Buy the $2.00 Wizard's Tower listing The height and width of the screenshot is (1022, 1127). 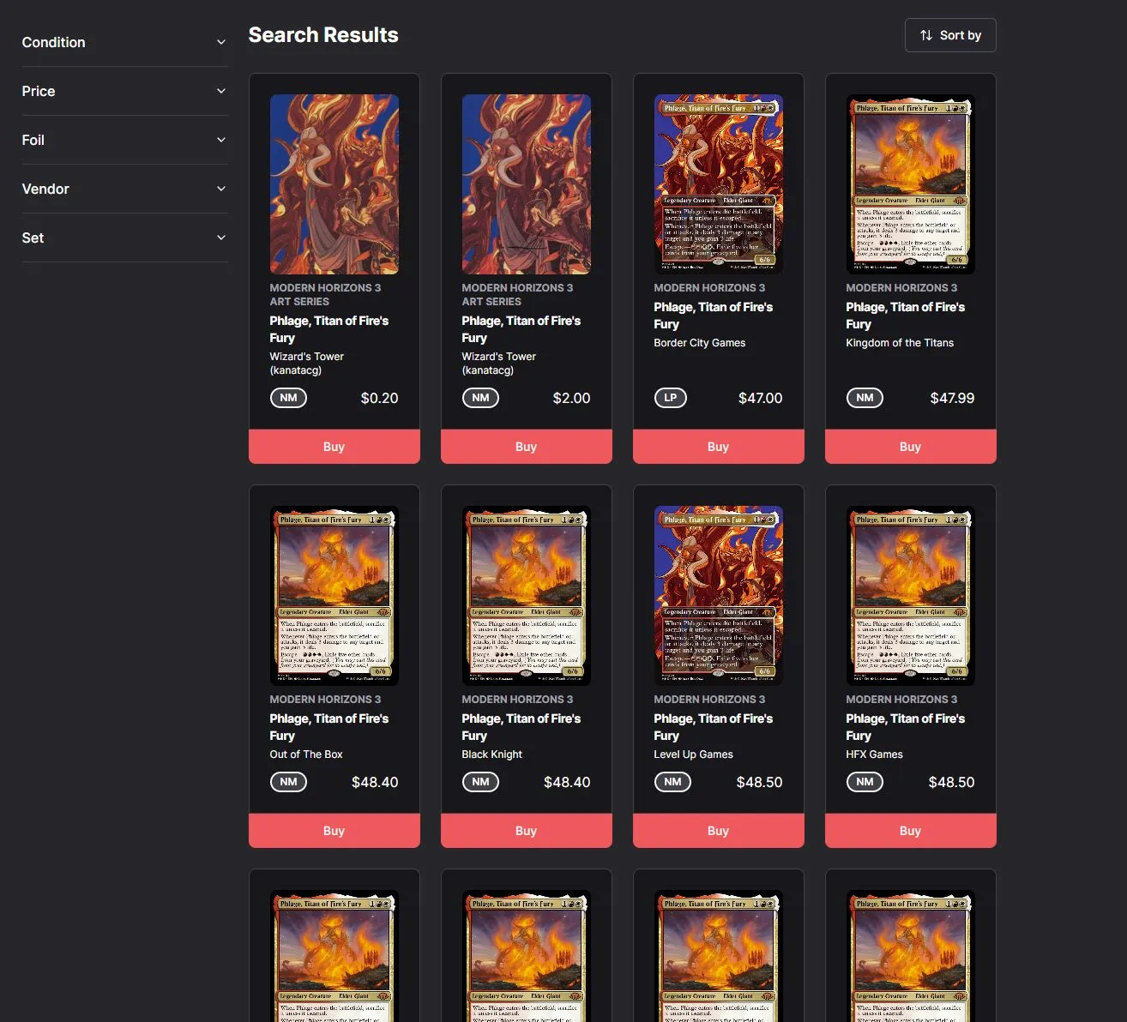[527, 447]
